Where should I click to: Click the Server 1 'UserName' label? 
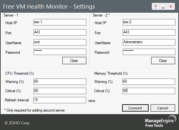[x=13, y=43]
